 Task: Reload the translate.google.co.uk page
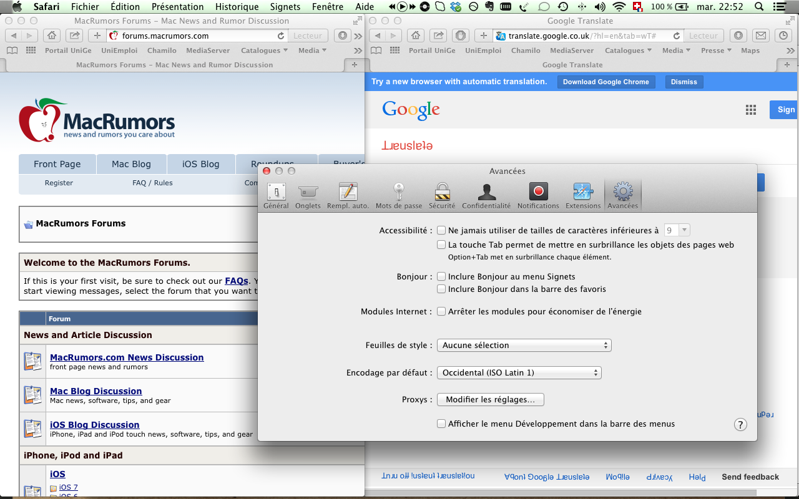tap(677, 36)
